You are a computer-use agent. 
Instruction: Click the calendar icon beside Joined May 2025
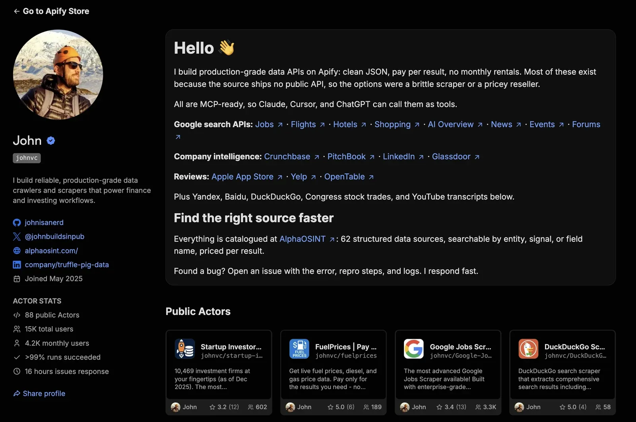pyautogui.click(x=17, y=279)
